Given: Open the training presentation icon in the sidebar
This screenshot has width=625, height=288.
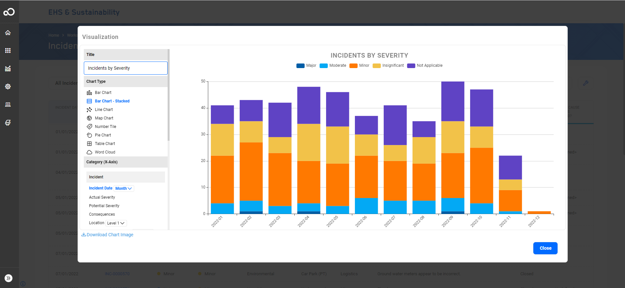Looking at the screenshot, I should point(8,104).
